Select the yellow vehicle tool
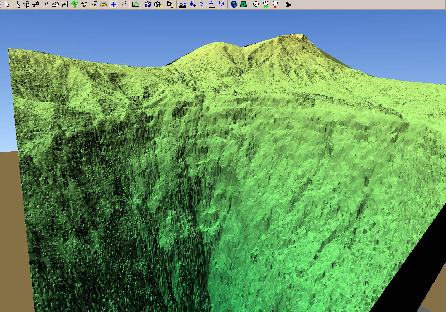The height and width of the screenshot is (312, 446). (x=104, y=5)
